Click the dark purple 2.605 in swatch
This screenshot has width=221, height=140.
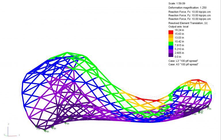171,54
